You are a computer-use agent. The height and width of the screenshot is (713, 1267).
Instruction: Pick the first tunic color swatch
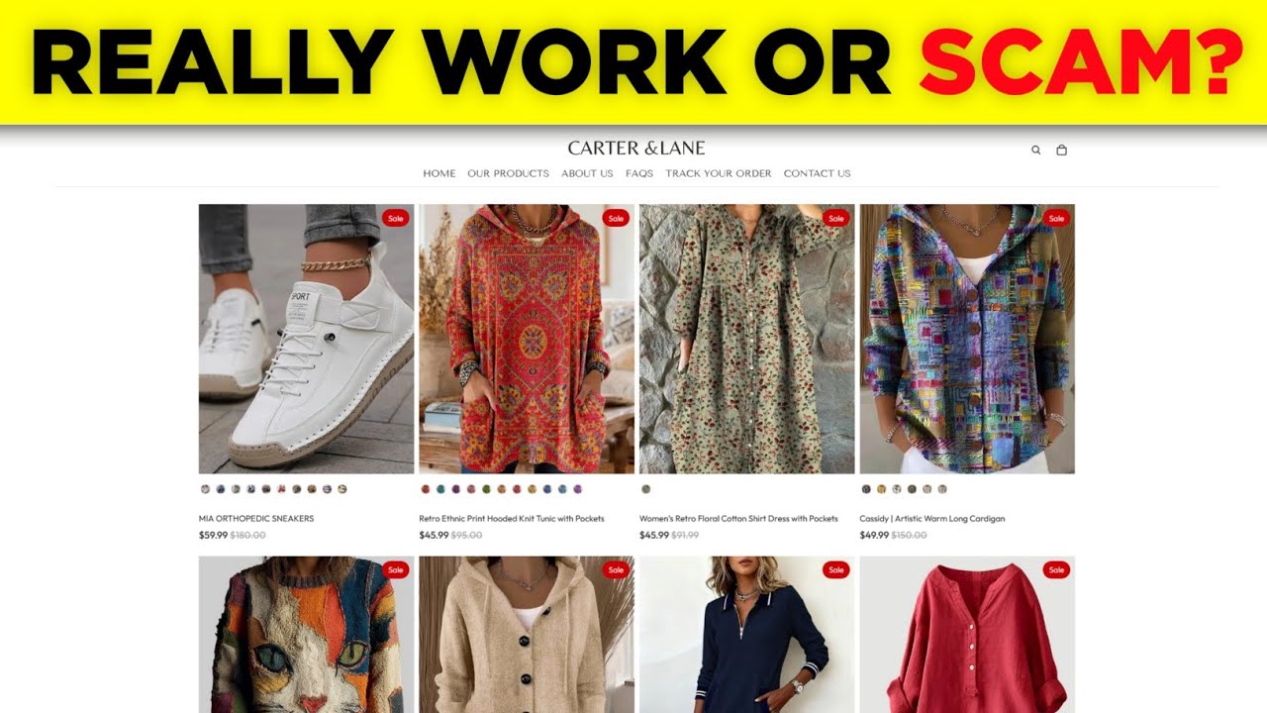click(426, 489)
